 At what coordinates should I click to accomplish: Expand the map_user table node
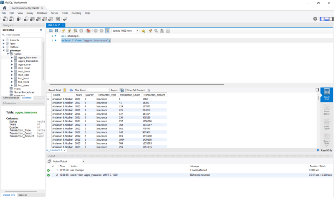pyautogui.click(x=12, y=75)
